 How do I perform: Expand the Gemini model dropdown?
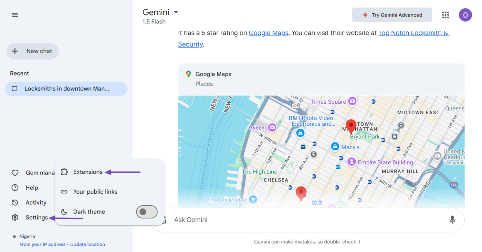coord(176,12)
